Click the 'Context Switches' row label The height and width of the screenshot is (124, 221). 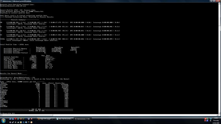coord(11,57)
